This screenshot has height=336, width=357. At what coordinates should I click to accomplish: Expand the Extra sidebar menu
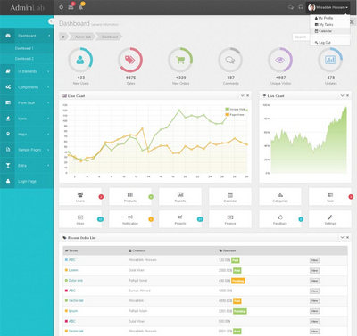pos(27,166)
